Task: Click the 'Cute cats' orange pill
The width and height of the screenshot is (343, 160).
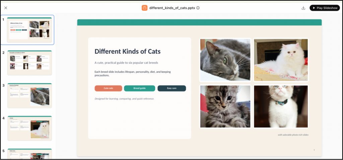Action: 108,88
